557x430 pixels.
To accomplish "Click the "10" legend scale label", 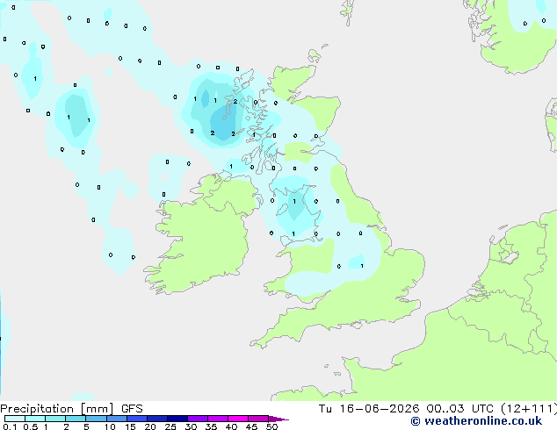I will click(110, 426).
